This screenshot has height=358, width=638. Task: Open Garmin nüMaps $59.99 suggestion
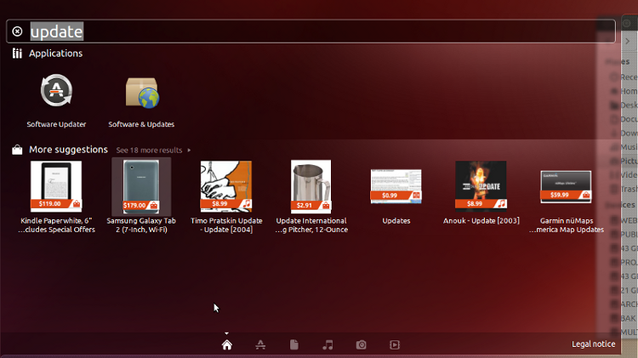pyautogui.click(x=566, y=186)
